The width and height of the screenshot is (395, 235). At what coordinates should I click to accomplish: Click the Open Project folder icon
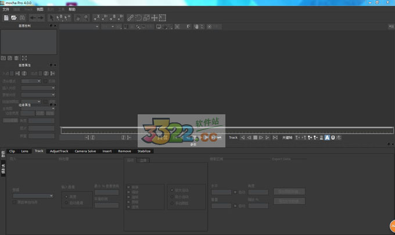(x=13, y=18)
